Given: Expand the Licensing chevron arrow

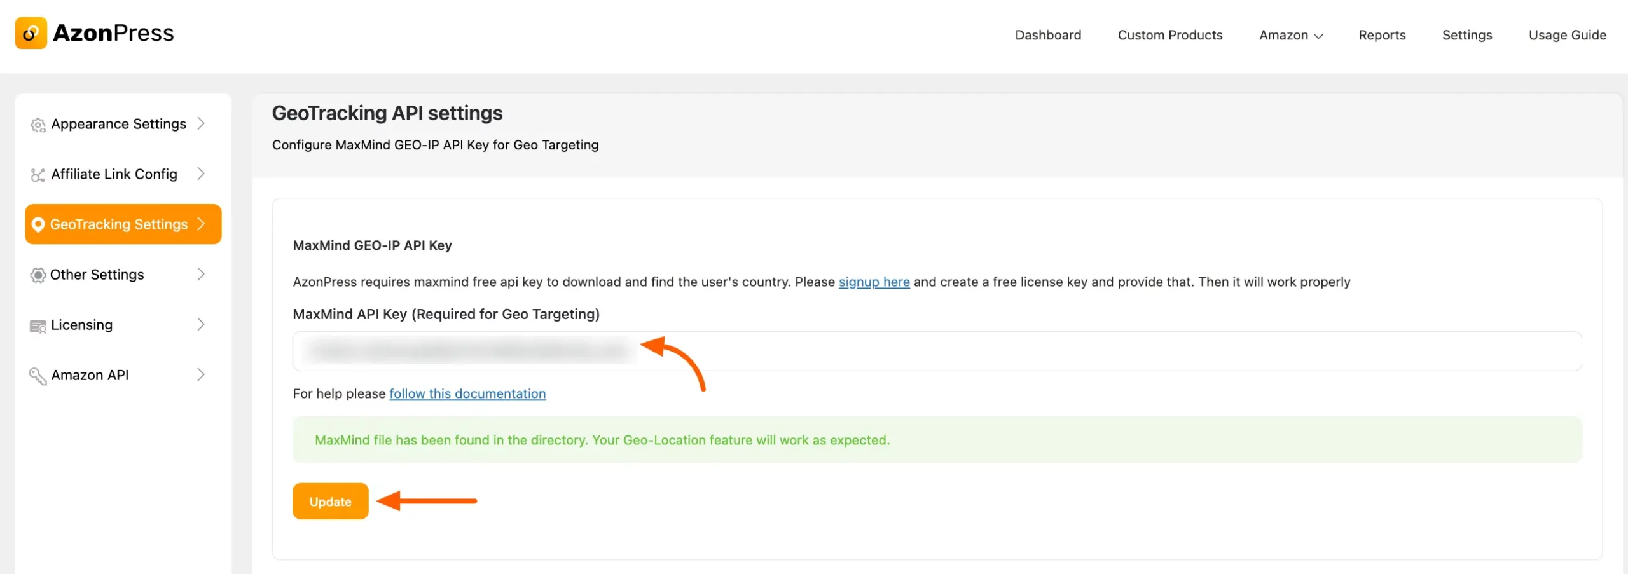Looking at the screenshot, I should [x=201, y=324].
